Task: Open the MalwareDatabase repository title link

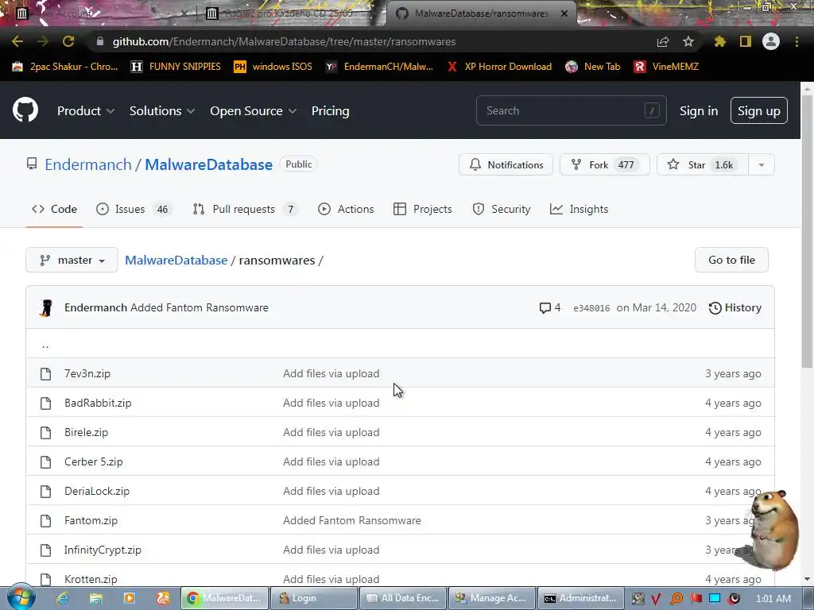Action: (208, 164)
